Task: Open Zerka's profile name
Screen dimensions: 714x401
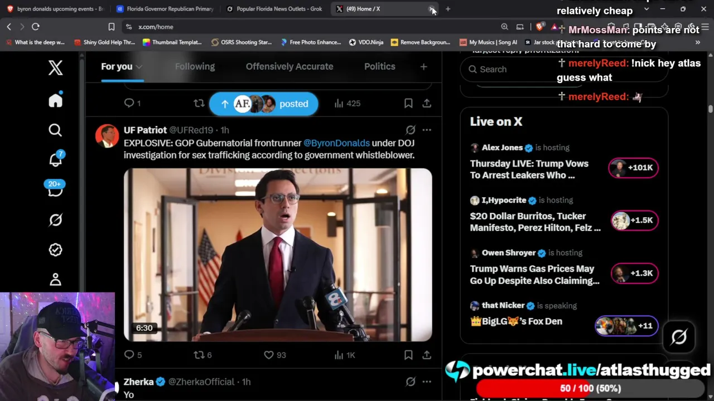Action: click(x=138, y=382)
